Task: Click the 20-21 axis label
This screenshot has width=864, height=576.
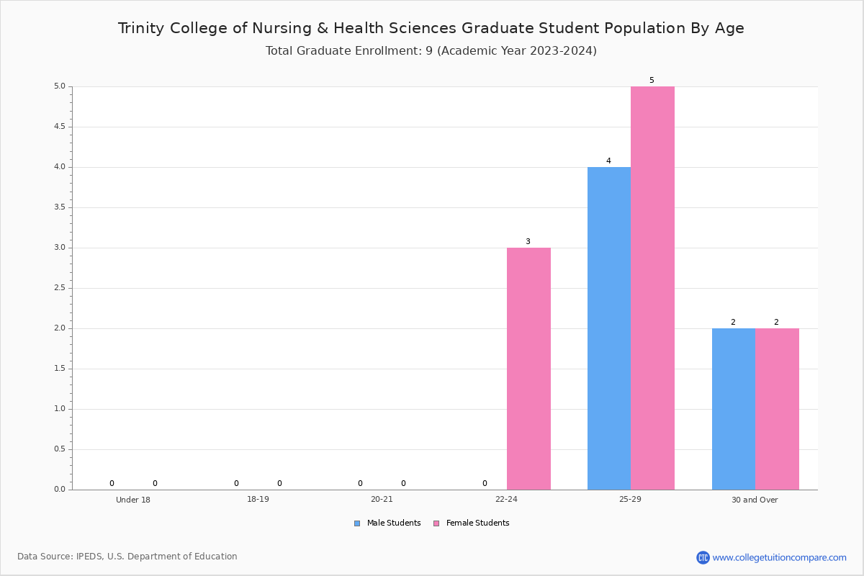Action: pos(382,500)
